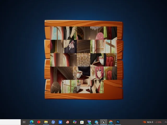Switch to Unreal Engine taskbar icon

[x=103, y=122]
